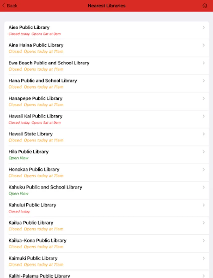Click the Kailua-Kona Public Library chevron
This screenshot has height=278, width=213.
[x=203, y=241]
